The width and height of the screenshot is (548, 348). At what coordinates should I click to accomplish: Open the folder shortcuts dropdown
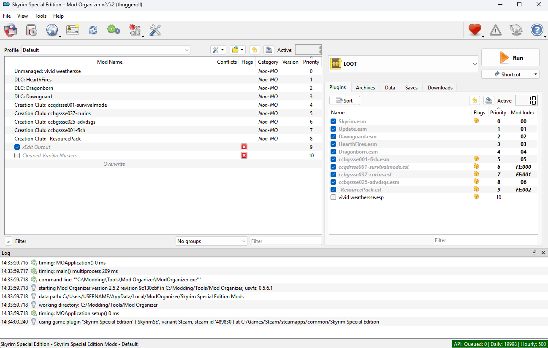(238, 50)
